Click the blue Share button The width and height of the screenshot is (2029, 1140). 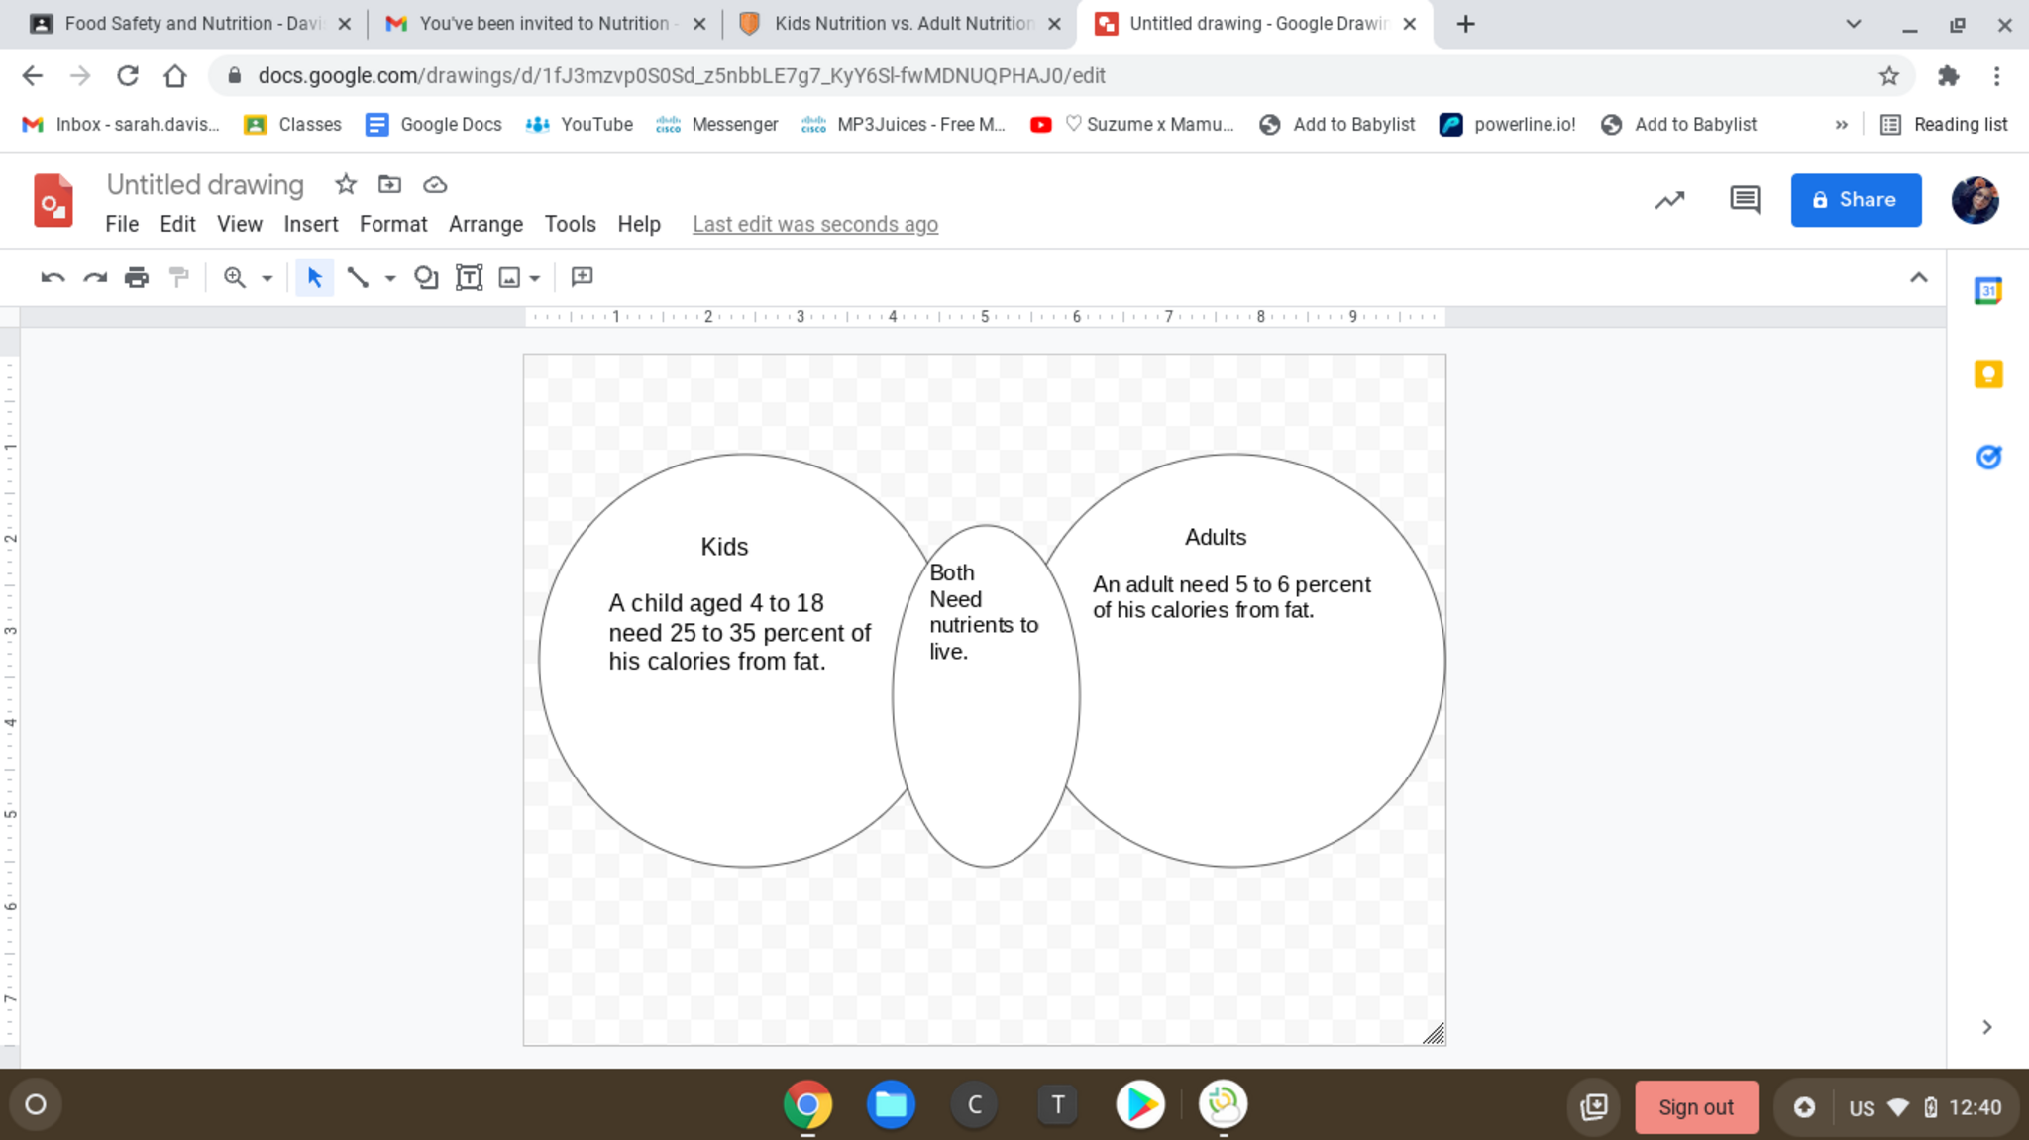(1855, 200)
